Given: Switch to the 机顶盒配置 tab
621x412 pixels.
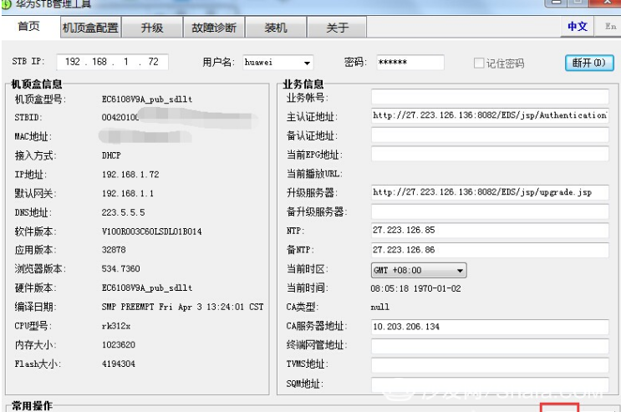Looking at the screenshot, I should [91, 28].
